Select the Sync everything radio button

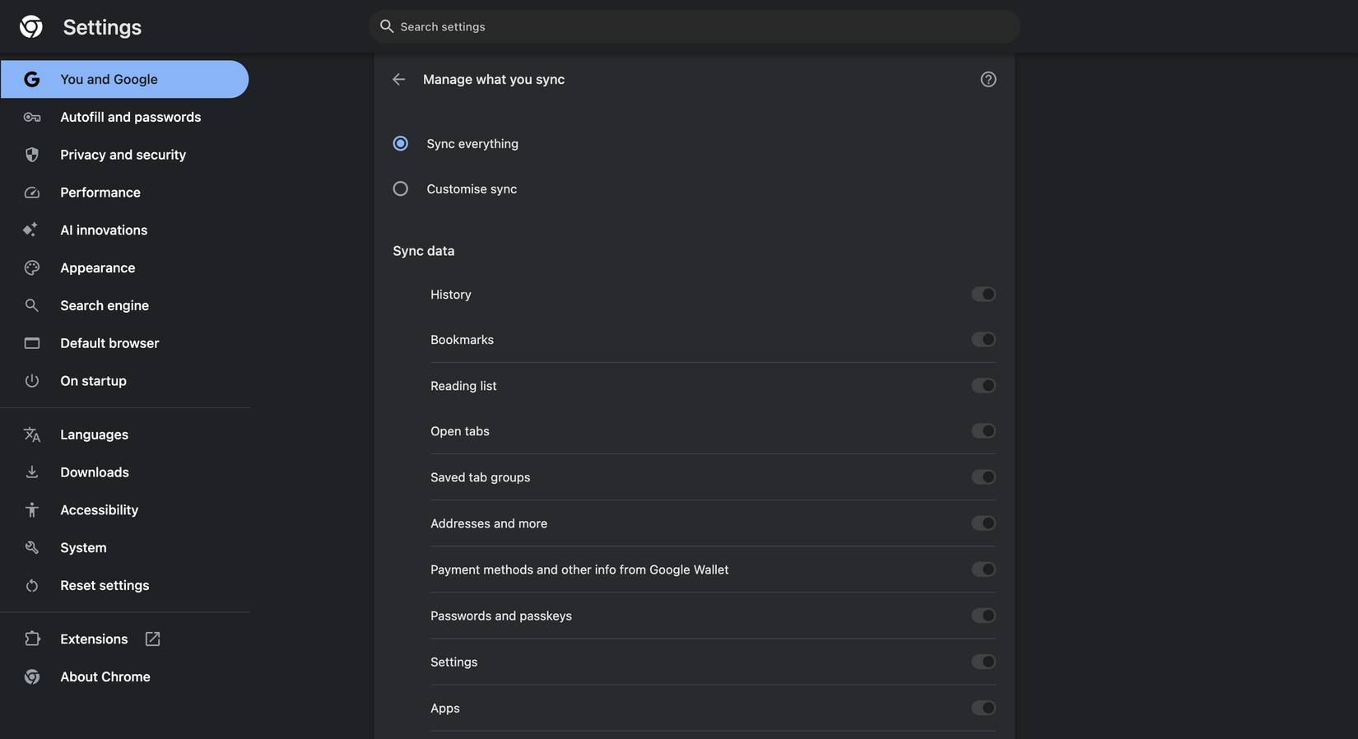point(400,142)
